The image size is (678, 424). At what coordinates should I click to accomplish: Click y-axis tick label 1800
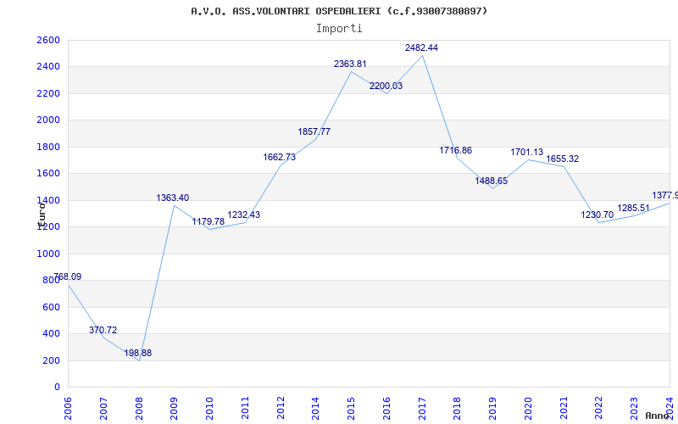tap(48, 147)
